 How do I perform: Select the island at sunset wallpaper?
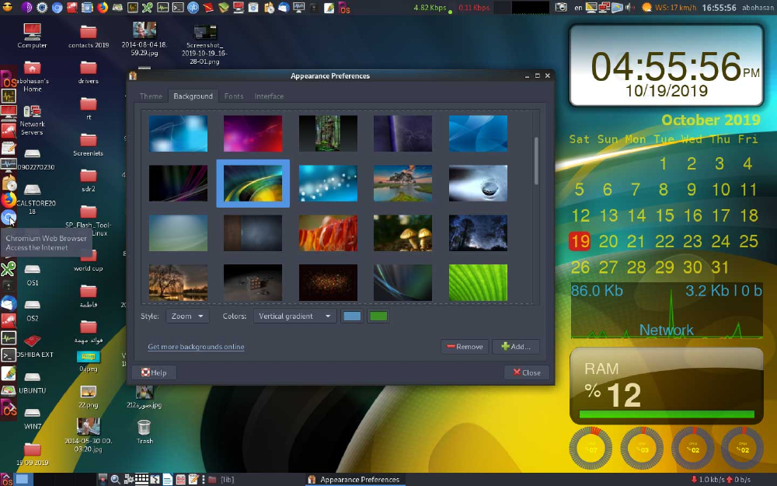(402, 183)
